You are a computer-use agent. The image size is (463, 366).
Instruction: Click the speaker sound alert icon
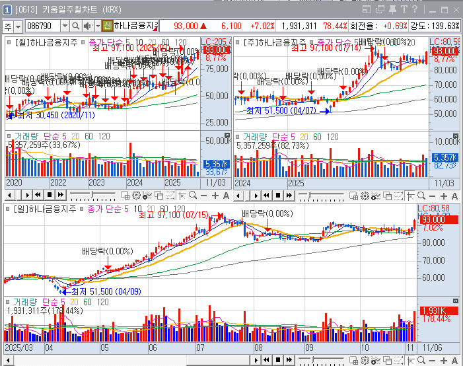pos(87,26)
